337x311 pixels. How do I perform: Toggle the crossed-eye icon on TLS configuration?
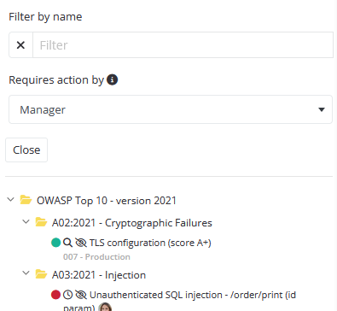click(81, 243)
